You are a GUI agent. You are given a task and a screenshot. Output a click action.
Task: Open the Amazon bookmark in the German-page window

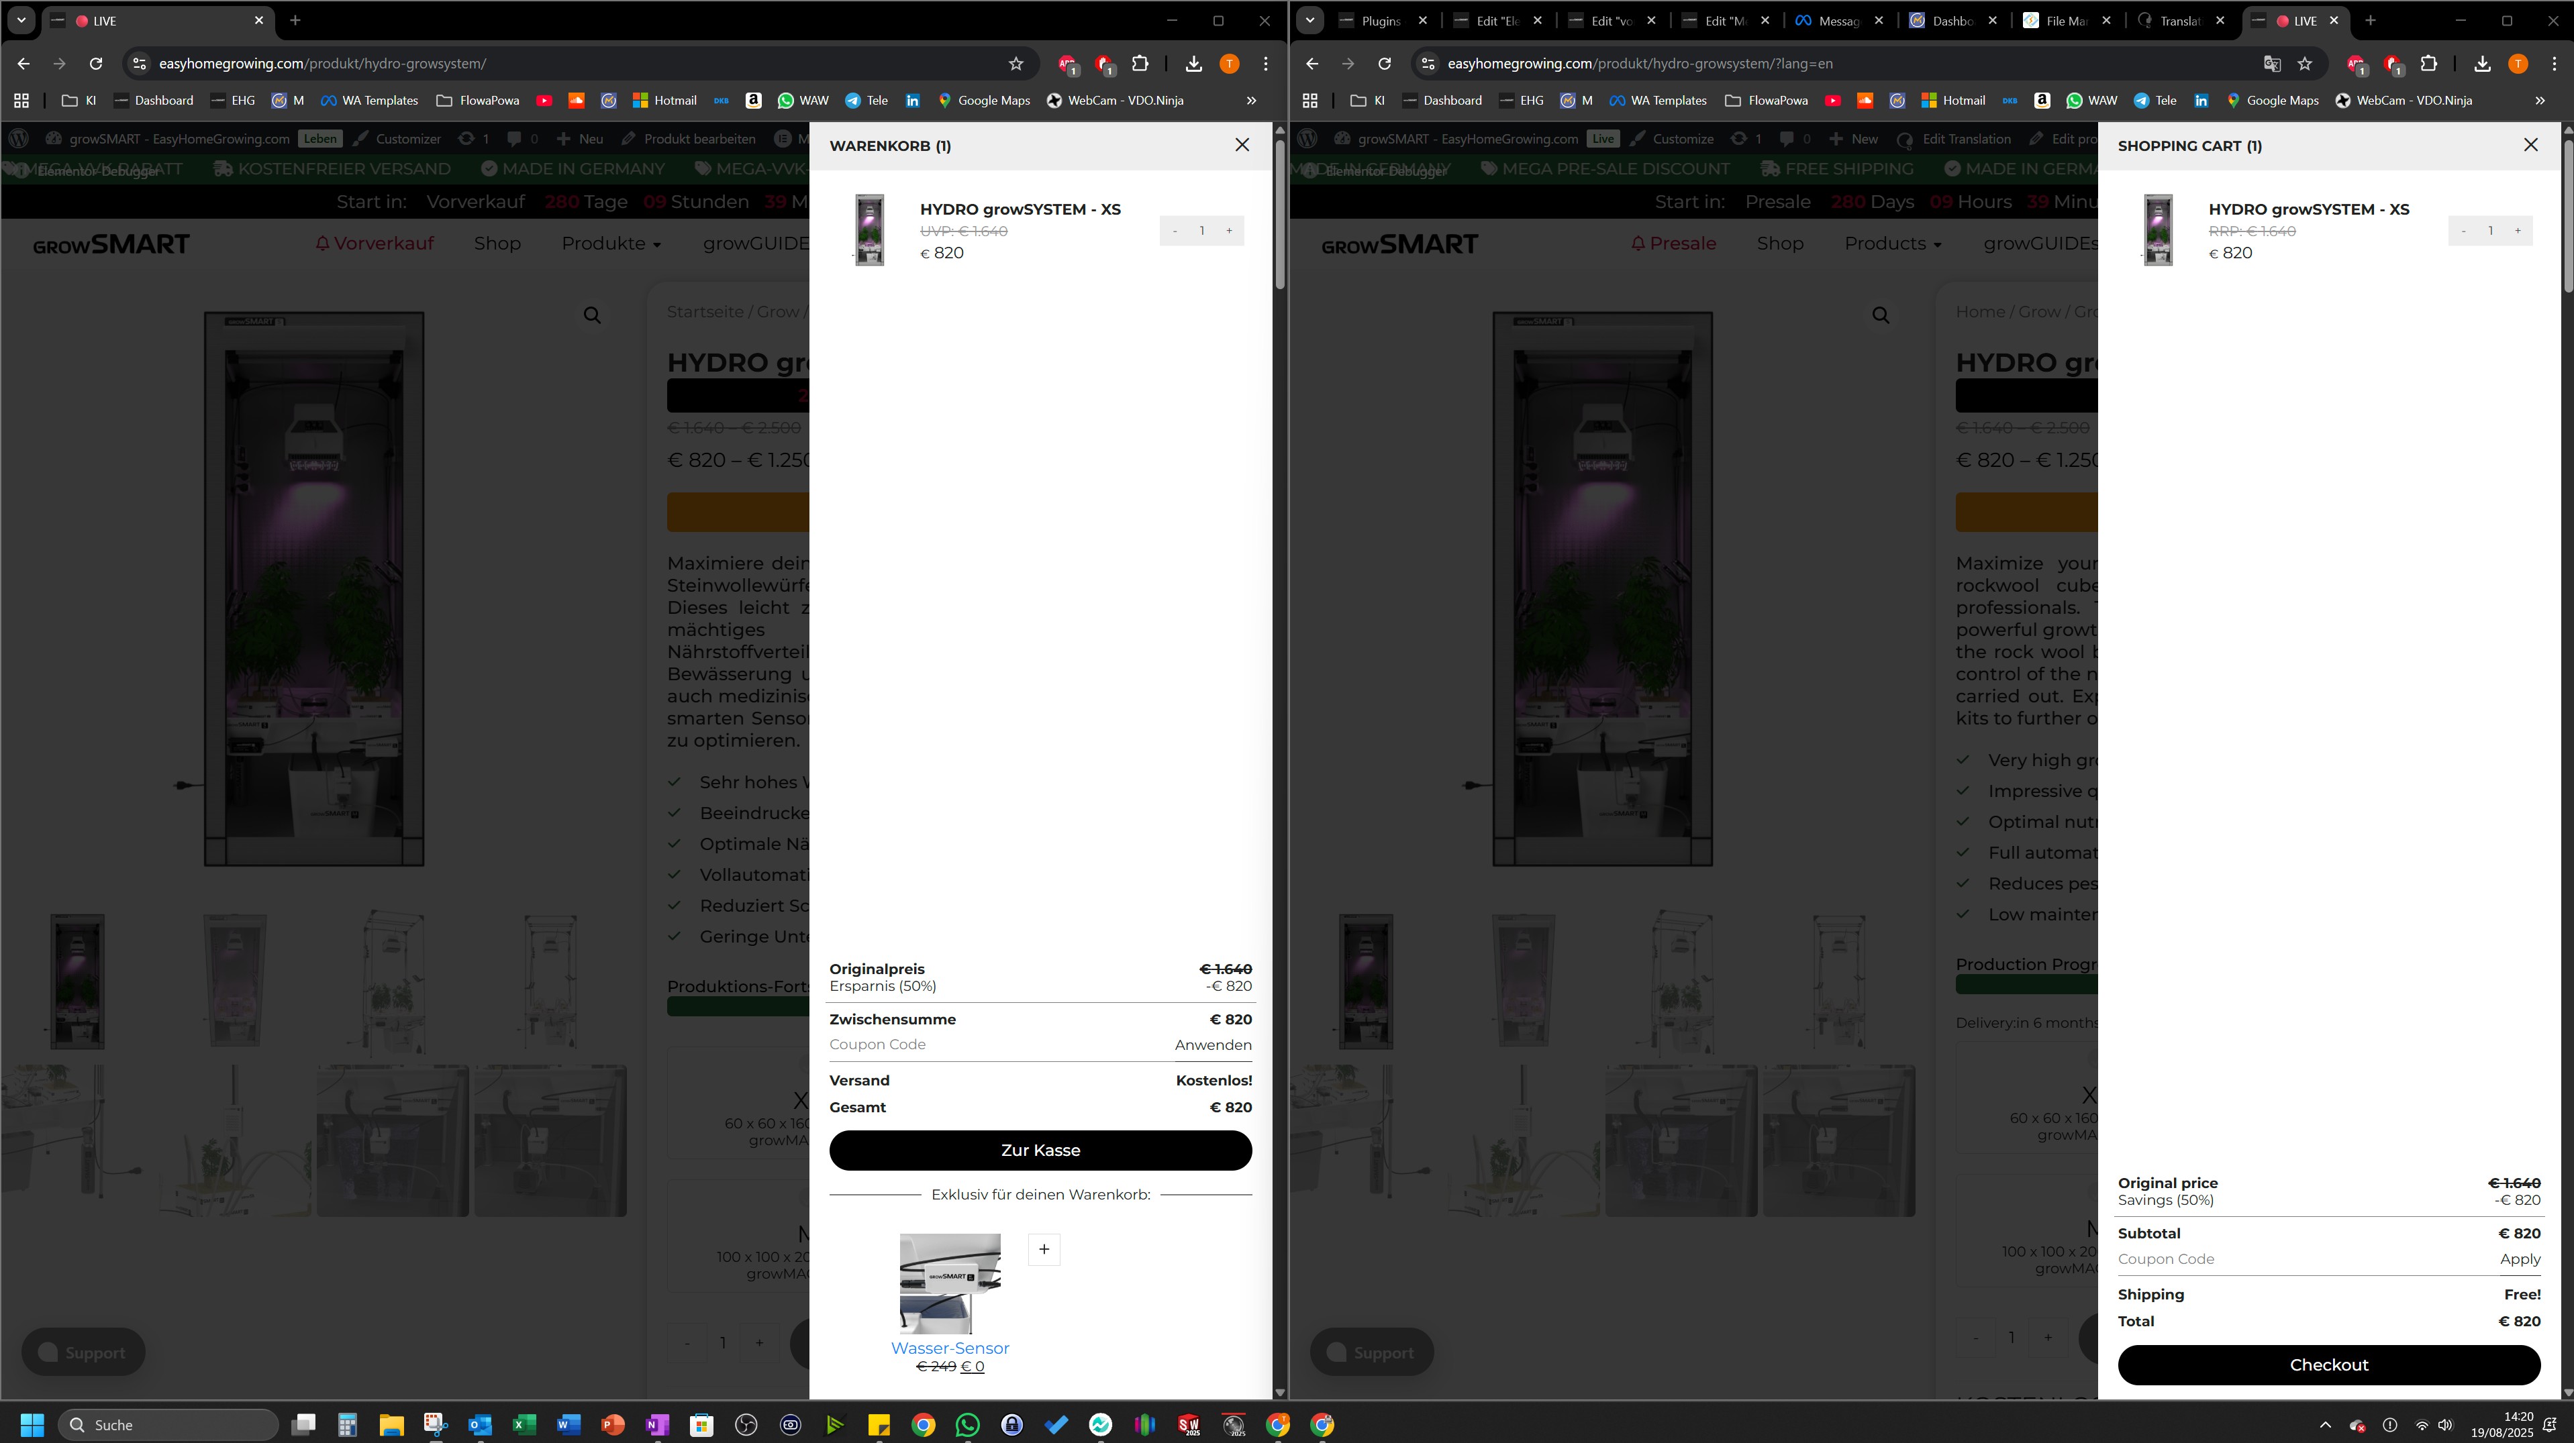click(x=754, y=101)
